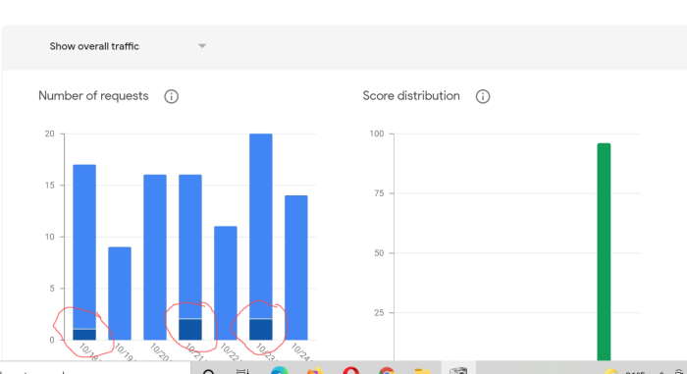The width and height of the screenshot is (687, 374).
Task: Open info icon beside Number of requests
Action: (x=172, y=96)
